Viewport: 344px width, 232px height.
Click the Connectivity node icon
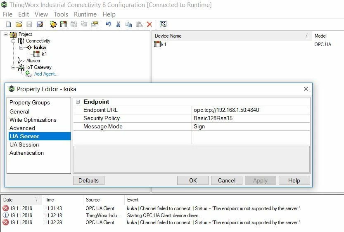click(21, 41)
